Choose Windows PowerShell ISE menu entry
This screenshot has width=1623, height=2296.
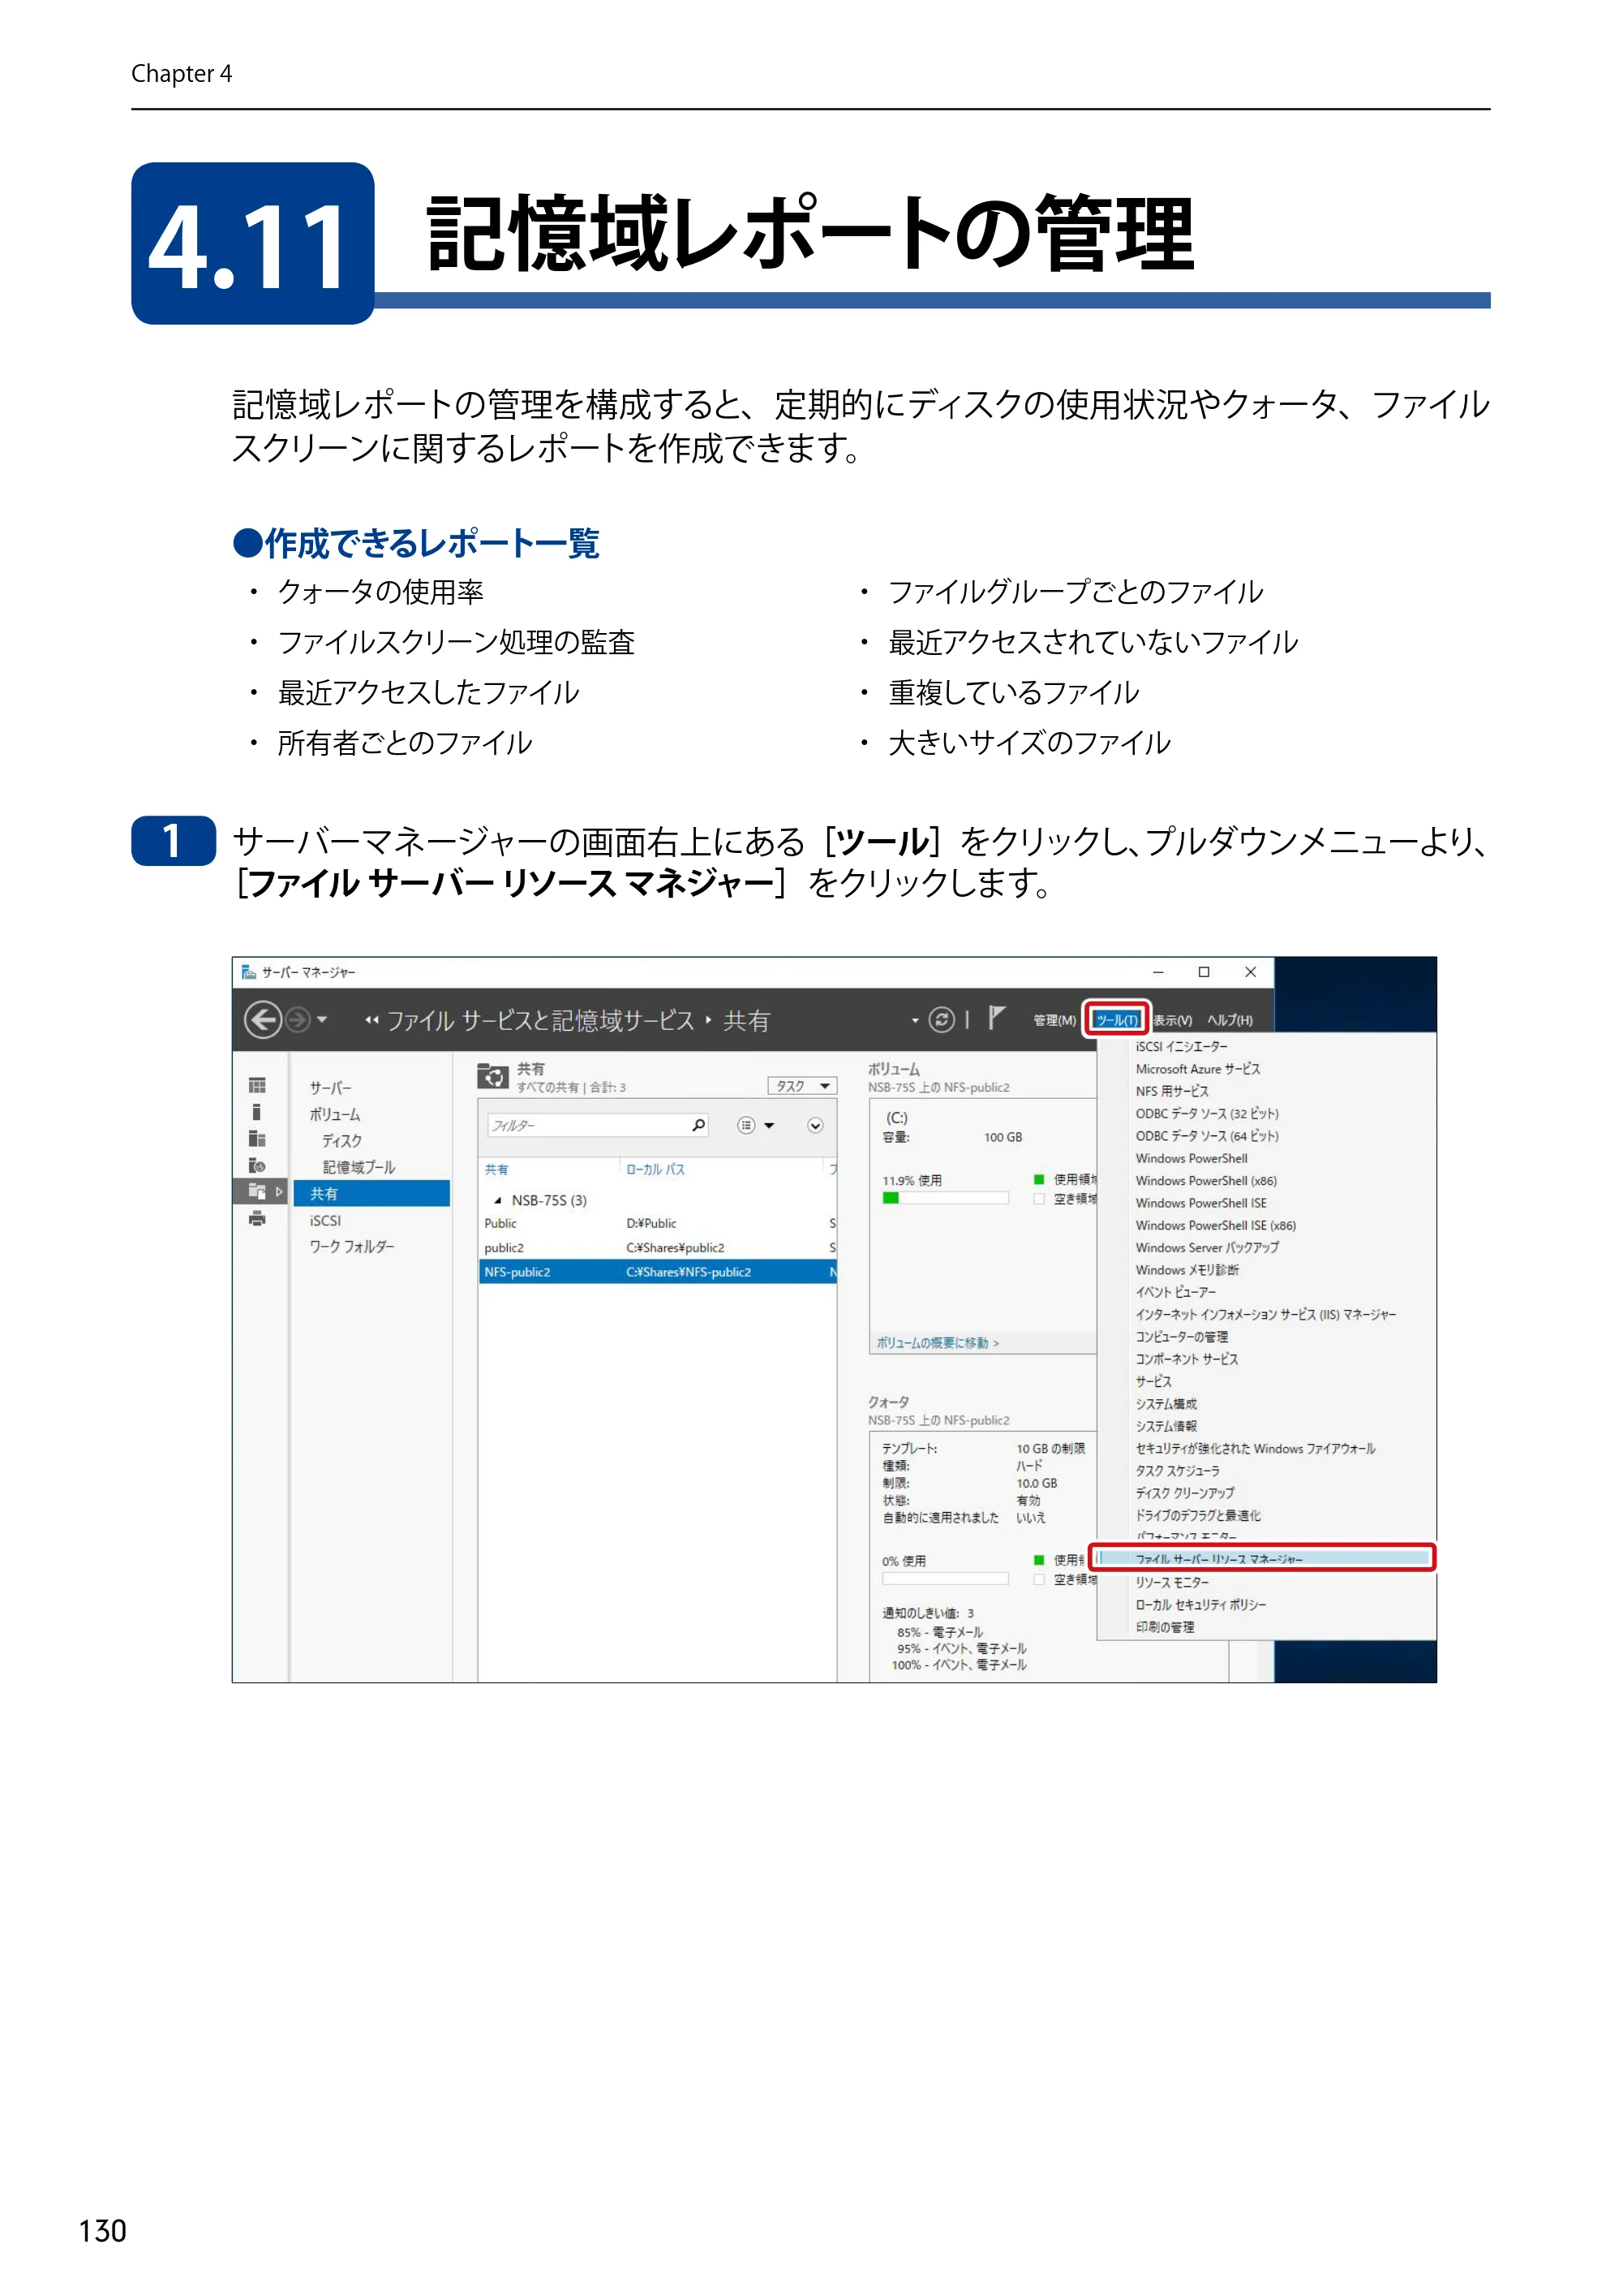click(1200, 1203)
